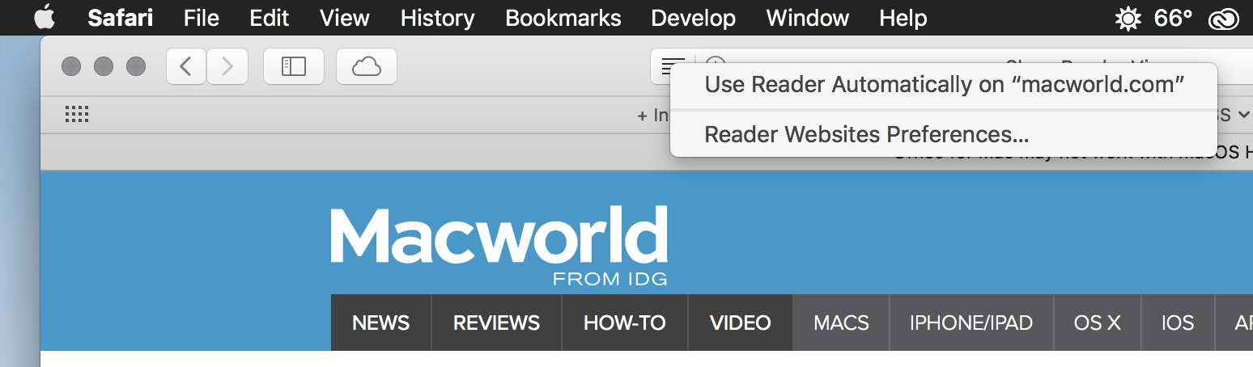1253x367 pixels.
Task: Close the Safari window
Action: click(71, 66)
